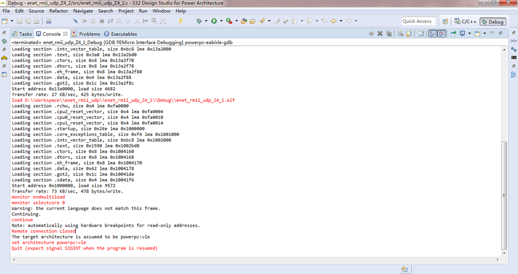Click the Step Return icon

coord(137,21)
